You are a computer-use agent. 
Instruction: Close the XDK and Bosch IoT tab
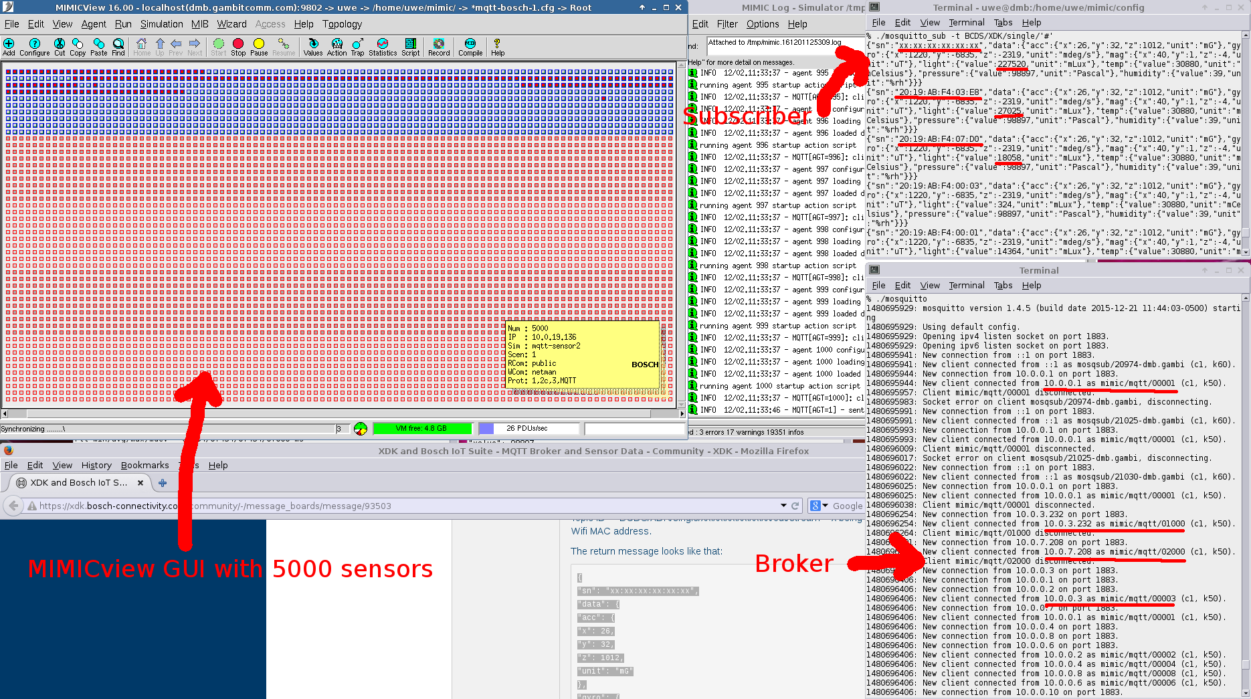coord(140,483)
